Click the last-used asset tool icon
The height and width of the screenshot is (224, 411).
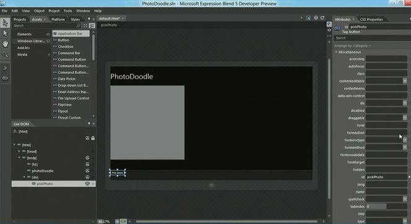(5, 78)
